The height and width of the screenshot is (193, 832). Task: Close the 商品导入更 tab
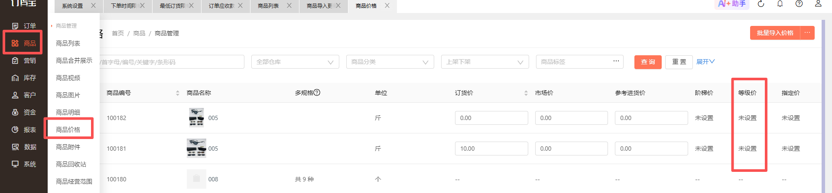click(338, 6)
